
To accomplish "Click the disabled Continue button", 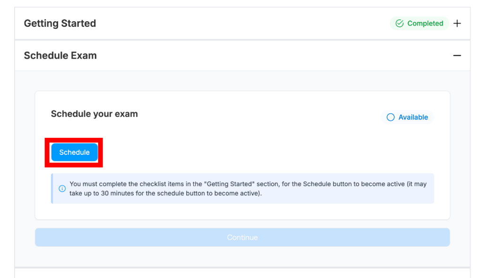I will (x=242, y=237).
